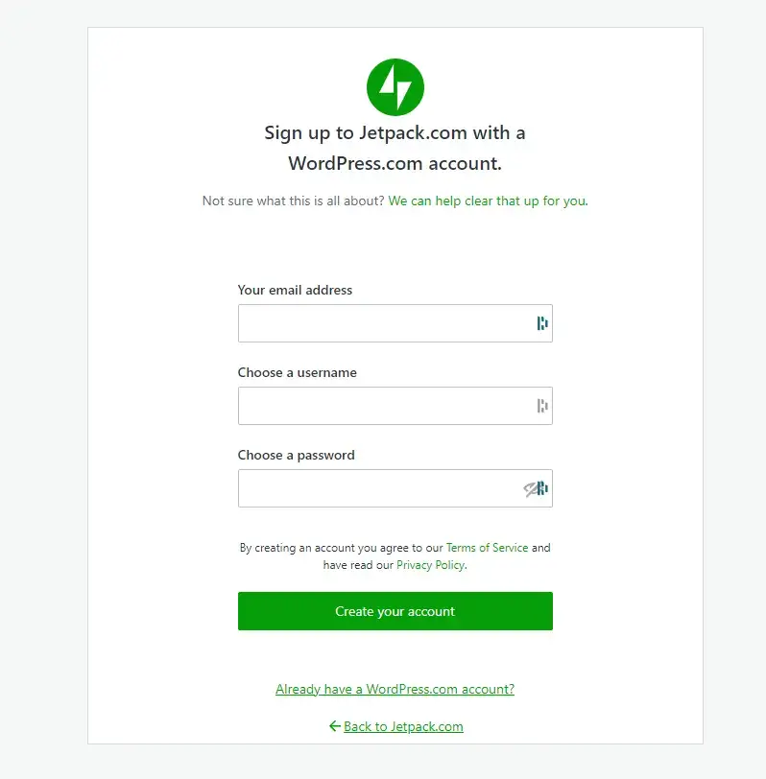Open the Privacy Policy link
The height and width of the screenshot is (779, 766).
click(430, 565)
